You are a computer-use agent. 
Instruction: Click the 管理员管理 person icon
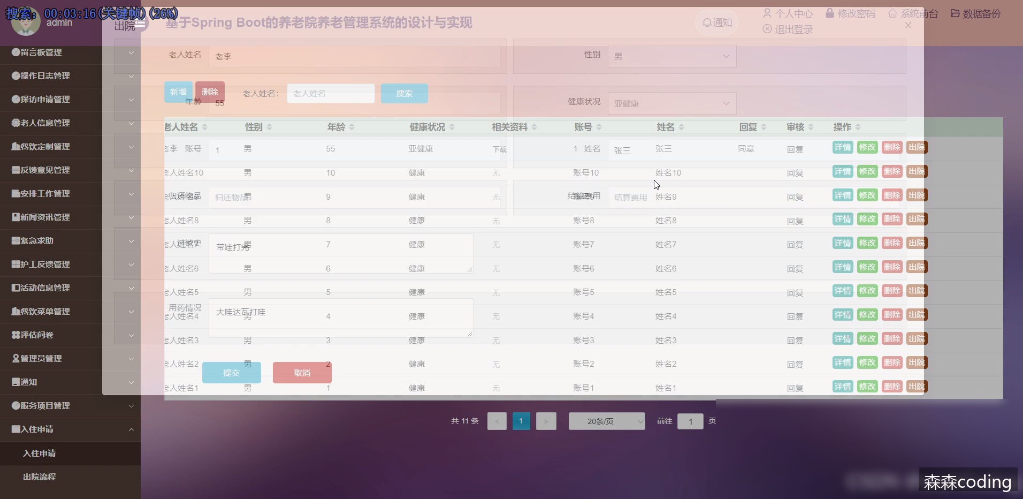coord(16,359)
